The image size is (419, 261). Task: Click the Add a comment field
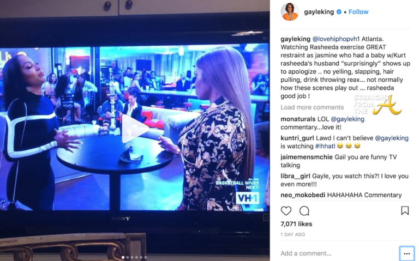[338, 253]
